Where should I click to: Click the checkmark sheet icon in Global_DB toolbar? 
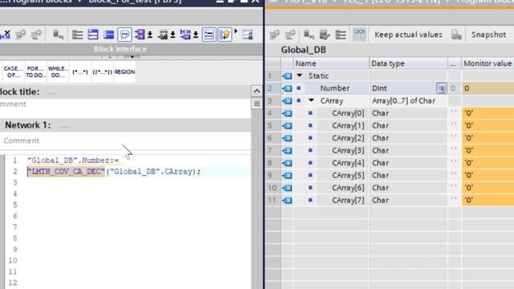point(324,35)
